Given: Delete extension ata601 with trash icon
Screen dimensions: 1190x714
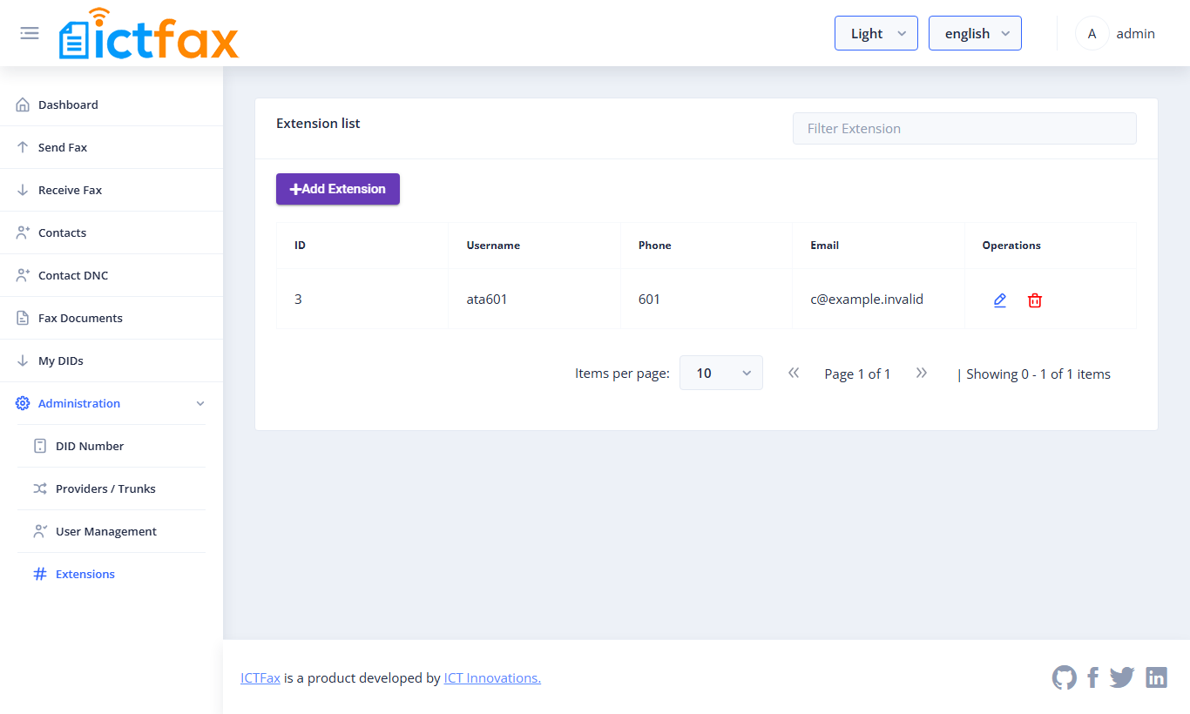Looking at the screenshot, I should pos(1035,300).
